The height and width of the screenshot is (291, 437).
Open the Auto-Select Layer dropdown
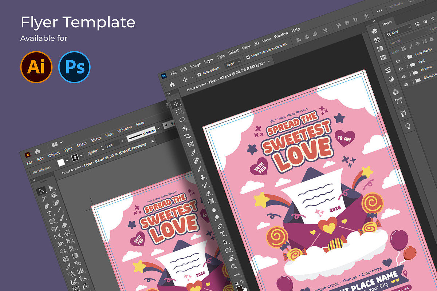tap(233, 63)
